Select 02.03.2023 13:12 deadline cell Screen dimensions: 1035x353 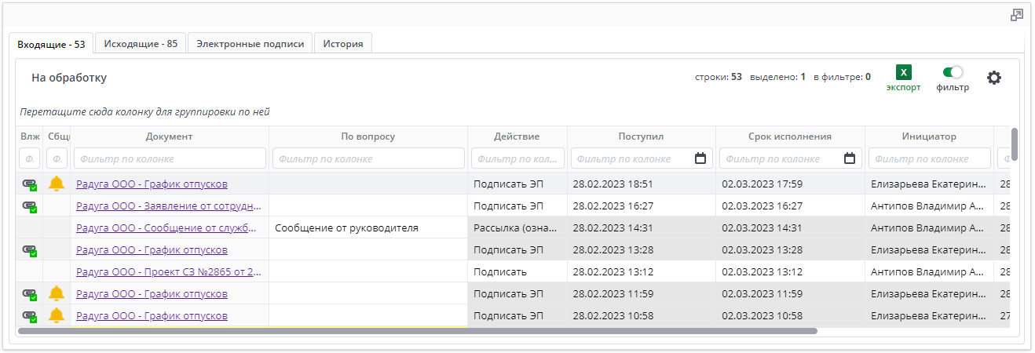(790, 272)
